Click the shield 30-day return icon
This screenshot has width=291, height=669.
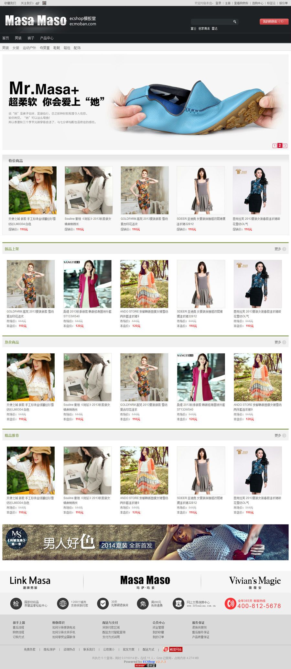pyautogui.click(x=103, y=603)
